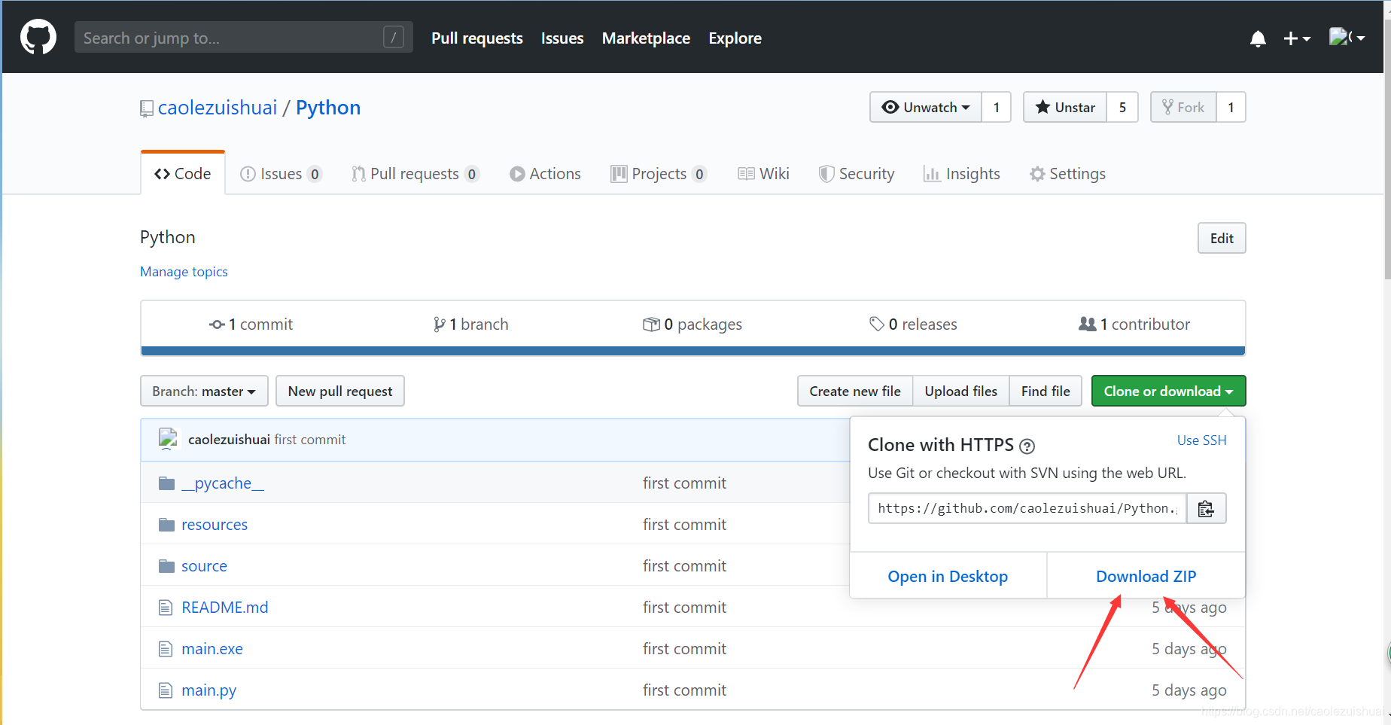Click the commit author avatar
This screenshot has width=1391, height=725.
168,439
